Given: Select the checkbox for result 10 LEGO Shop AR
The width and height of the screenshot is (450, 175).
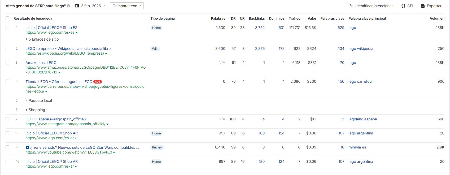Looking at the screenshot, I should 7,161.
